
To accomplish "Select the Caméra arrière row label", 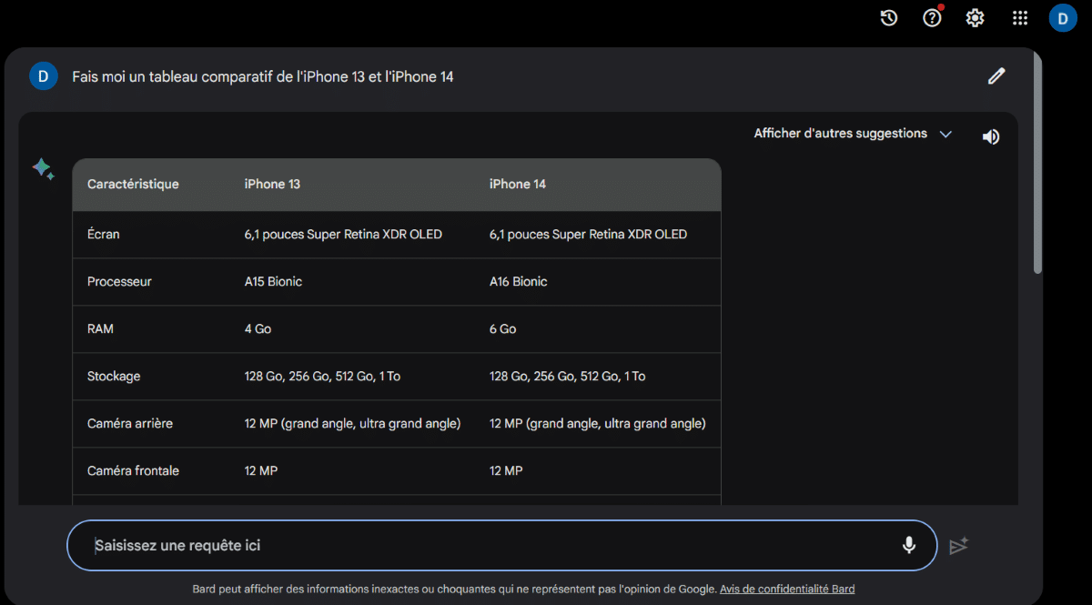I will [130, 423].
